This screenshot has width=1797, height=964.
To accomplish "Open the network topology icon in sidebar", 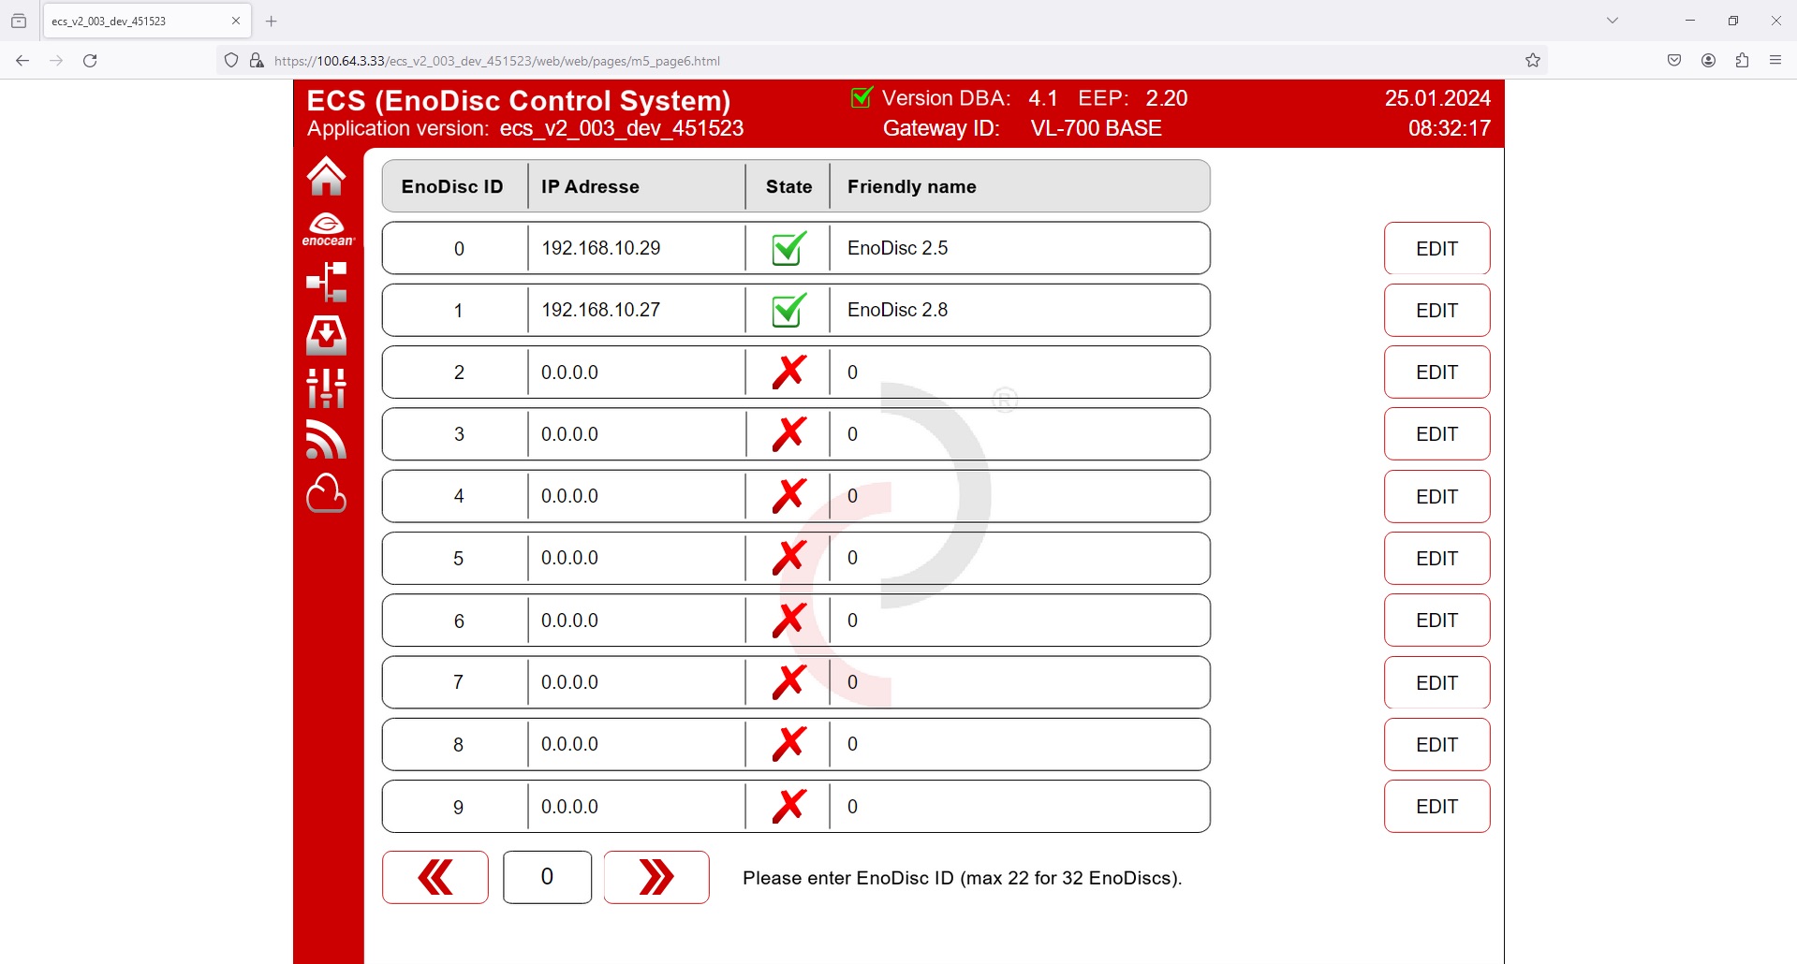I will [327, 282].
